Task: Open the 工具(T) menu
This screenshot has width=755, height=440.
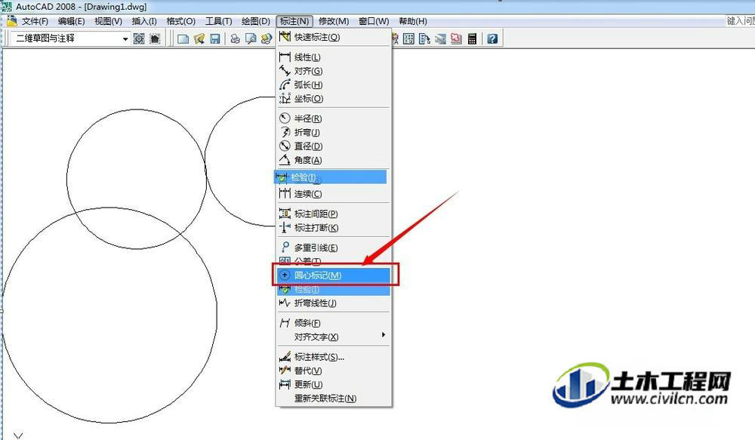Action: pyautogui.click(x=219, y=21)
